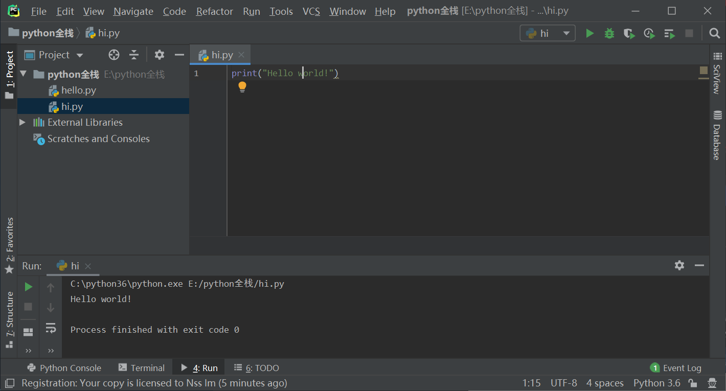The image size is (726, 391).
Task: Click the inspection indicator at editor top-right
Action: point(704,70)
